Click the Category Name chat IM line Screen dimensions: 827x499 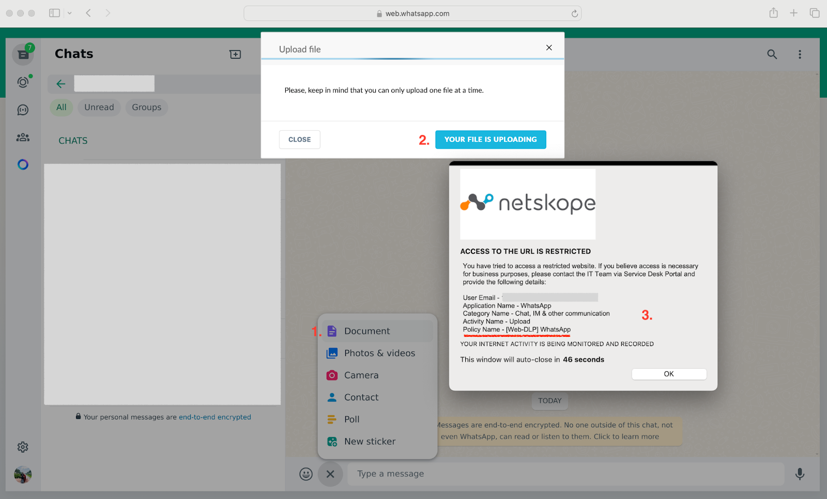(537, 314)
